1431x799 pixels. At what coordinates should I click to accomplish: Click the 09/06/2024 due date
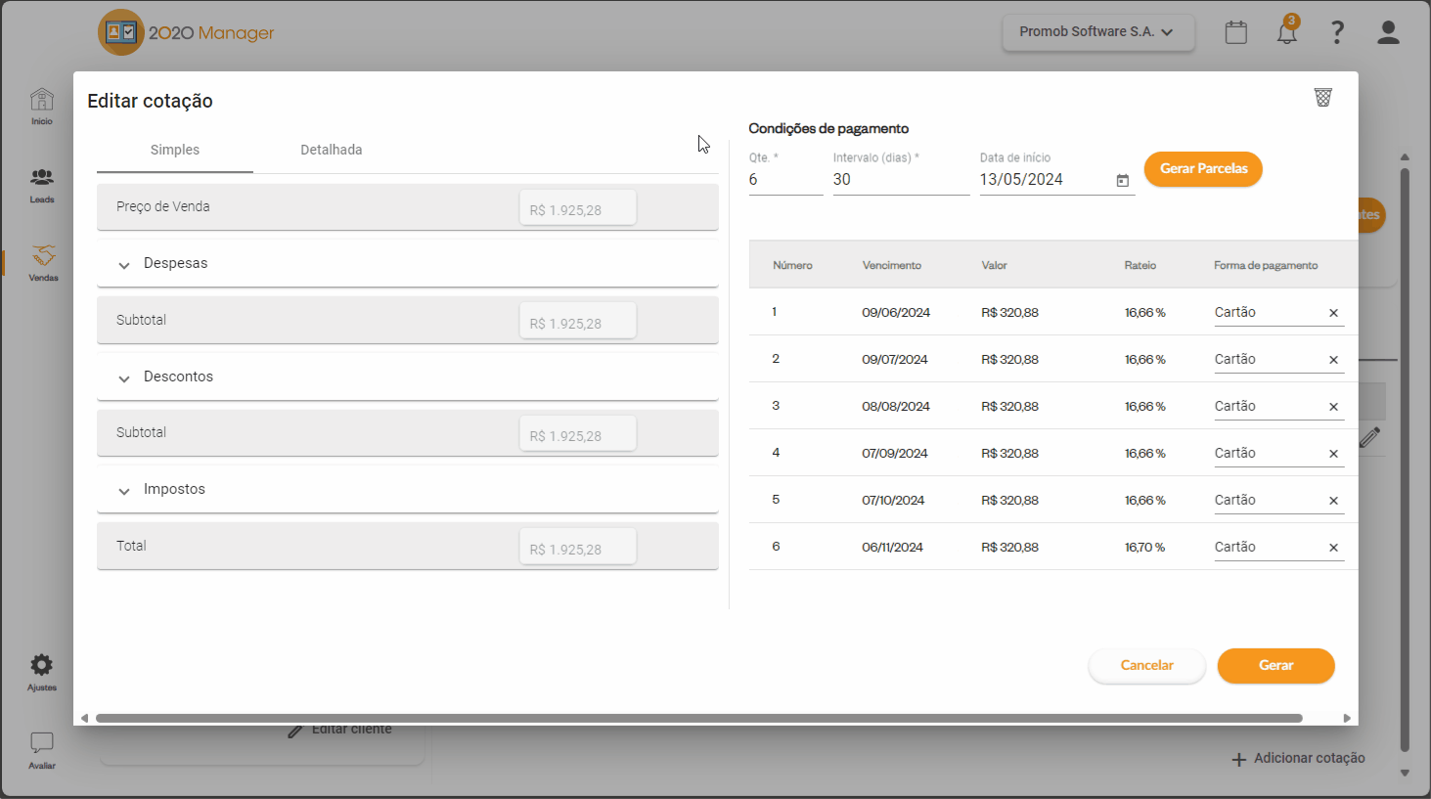(x=896, y=313)
